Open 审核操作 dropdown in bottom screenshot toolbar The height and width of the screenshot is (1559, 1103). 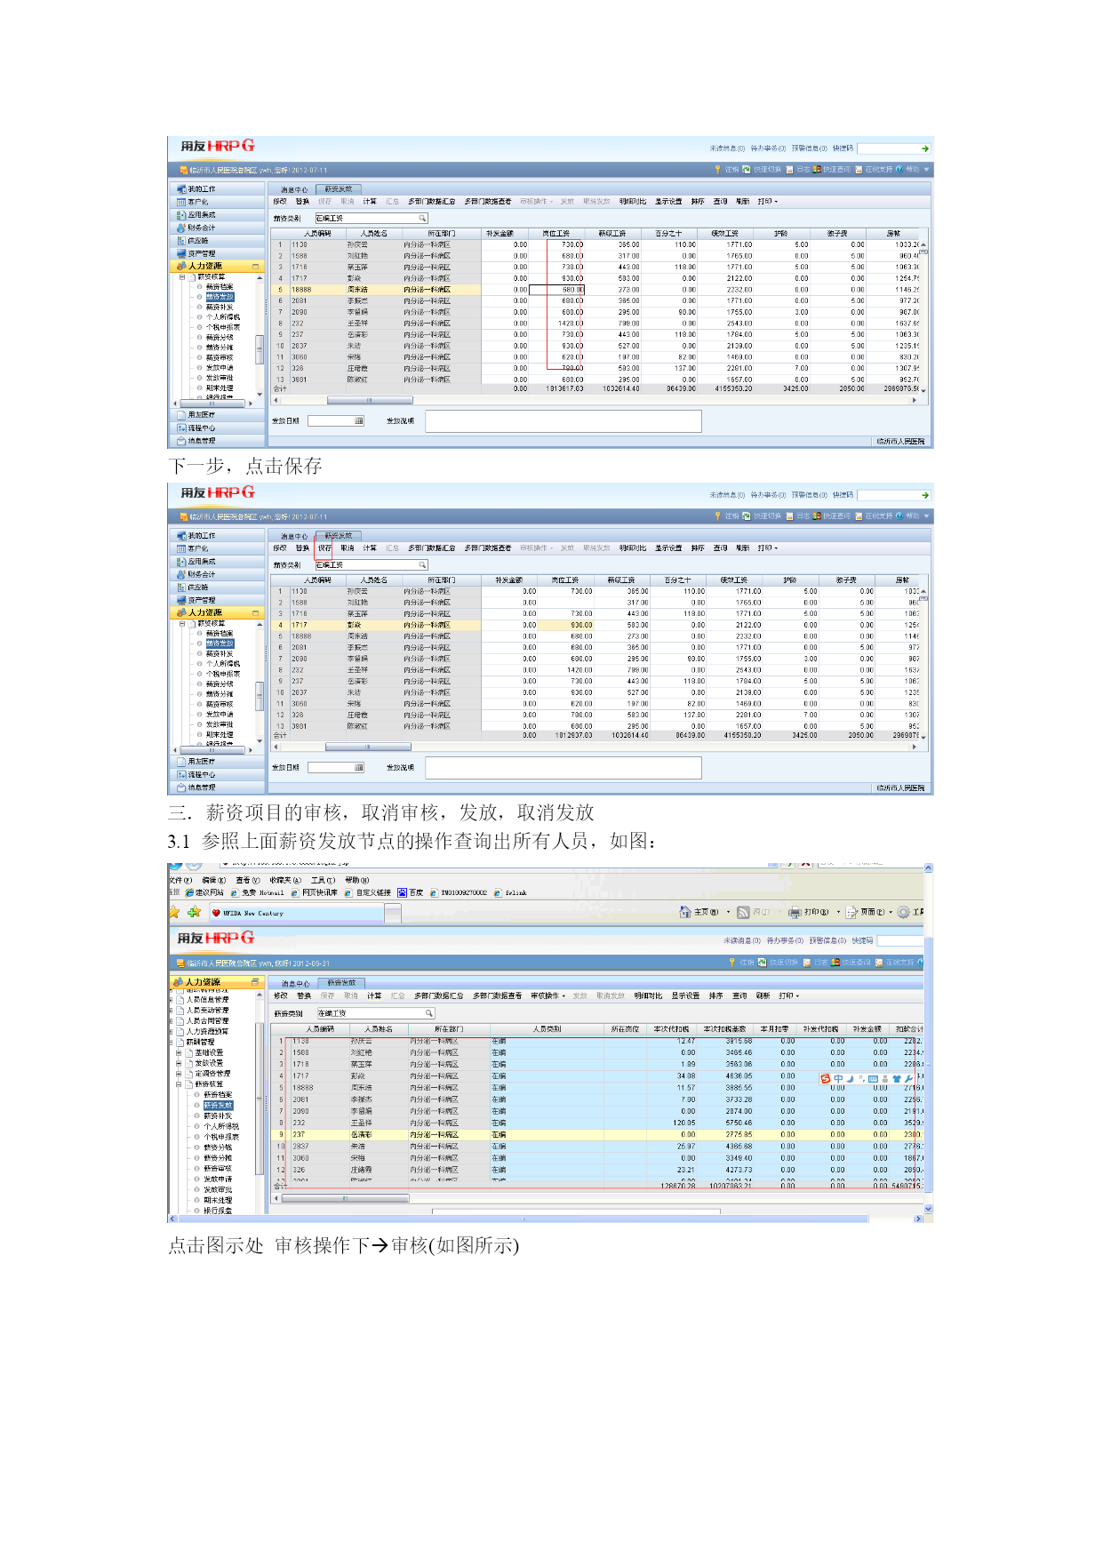[x=548, y=995]
